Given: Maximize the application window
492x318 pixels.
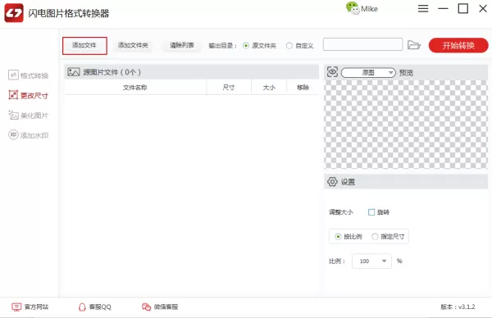Looking at the screenshot, I should [463, 8].
